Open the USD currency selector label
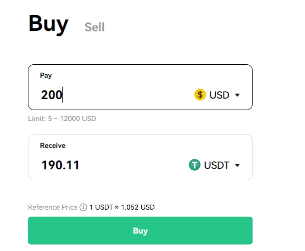This screenshot has height=251, width=305. [220, 95]
